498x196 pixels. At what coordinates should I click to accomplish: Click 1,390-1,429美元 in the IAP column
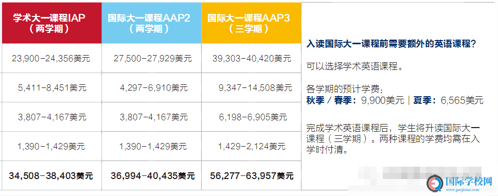[51, 147]
